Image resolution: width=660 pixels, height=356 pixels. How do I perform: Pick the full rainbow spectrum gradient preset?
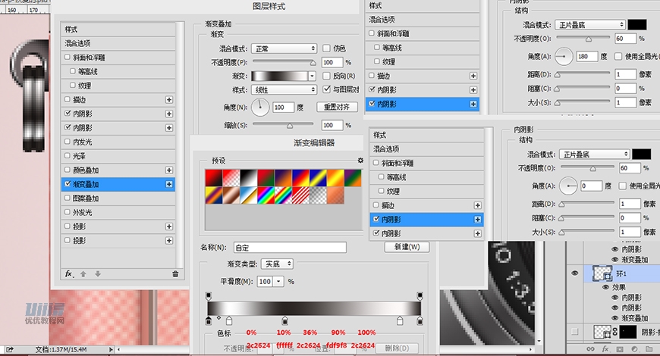[x=266, y=195]
